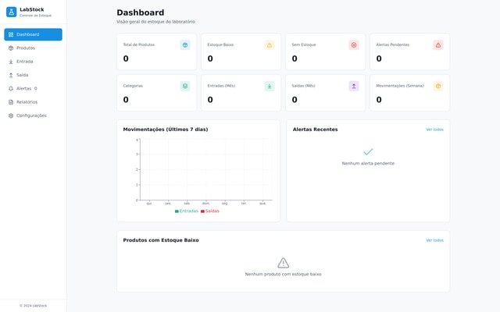Click the Total de Produtos box icon

[185, 45]
